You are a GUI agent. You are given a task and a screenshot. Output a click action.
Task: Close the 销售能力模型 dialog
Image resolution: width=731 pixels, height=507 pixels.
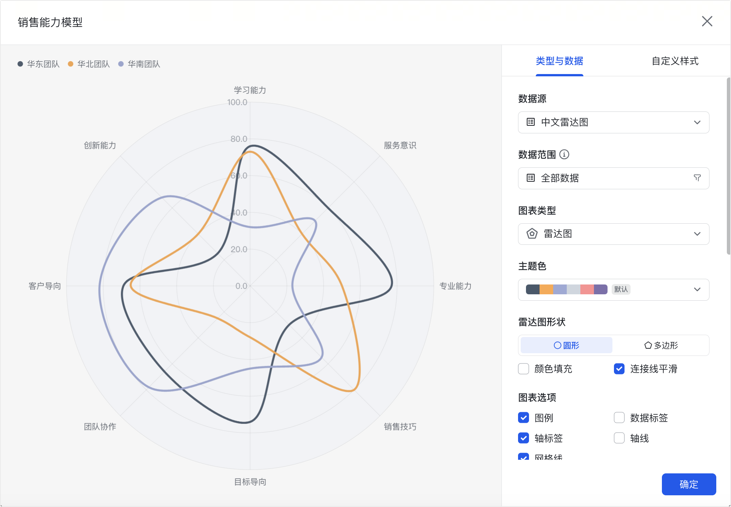(707, 21)
